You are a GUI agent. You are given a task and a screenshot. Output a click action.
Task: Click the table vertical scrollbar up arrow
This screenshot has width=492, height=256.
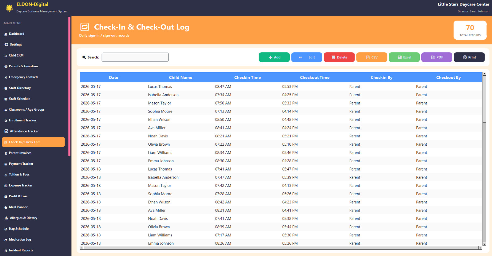484,74
